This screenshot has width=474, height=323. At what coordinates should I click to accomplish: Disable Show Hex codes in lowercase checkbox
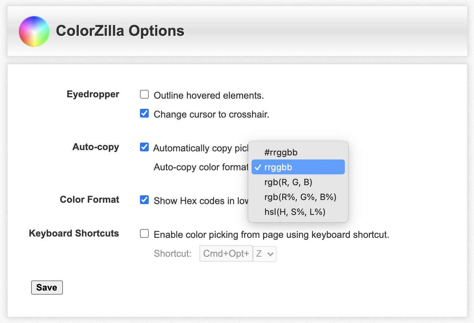pyautogui.click(x=144, y=200)
